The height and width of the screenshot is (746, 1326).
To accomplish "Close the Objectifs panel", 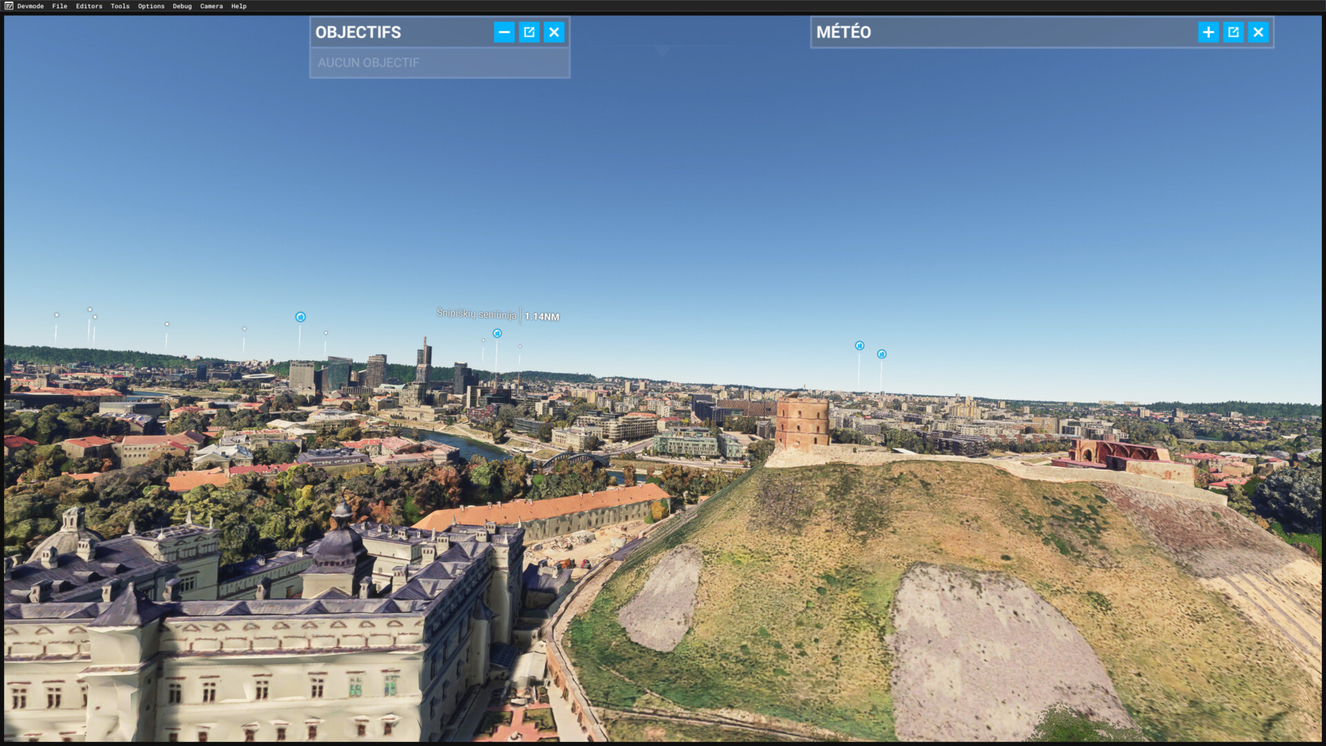I will 554,32.
